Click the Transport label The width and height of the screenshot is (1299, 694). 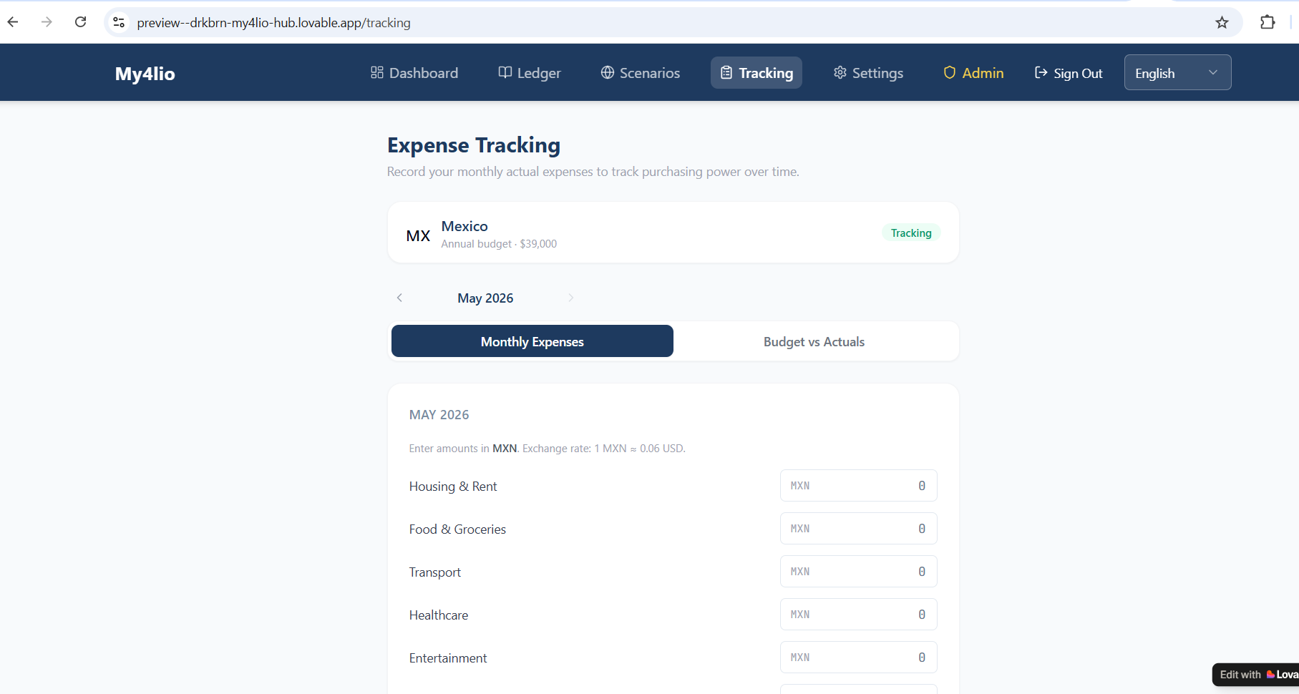click(x=435, y=572)
